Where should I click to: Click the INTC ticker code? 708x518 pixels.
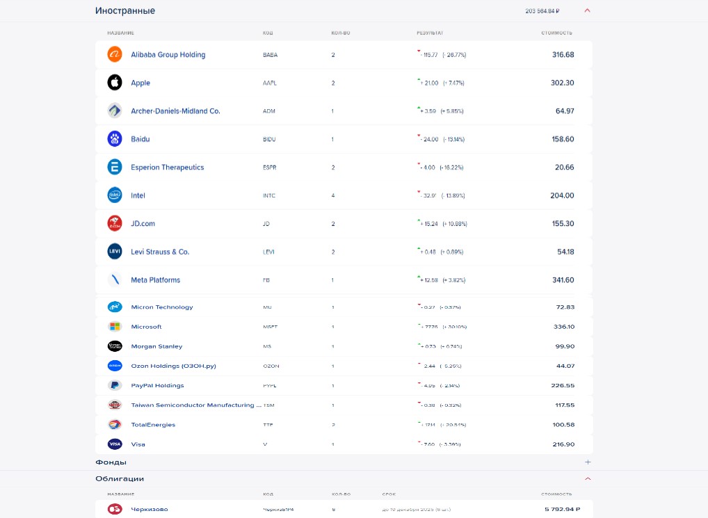coord(268,196)
